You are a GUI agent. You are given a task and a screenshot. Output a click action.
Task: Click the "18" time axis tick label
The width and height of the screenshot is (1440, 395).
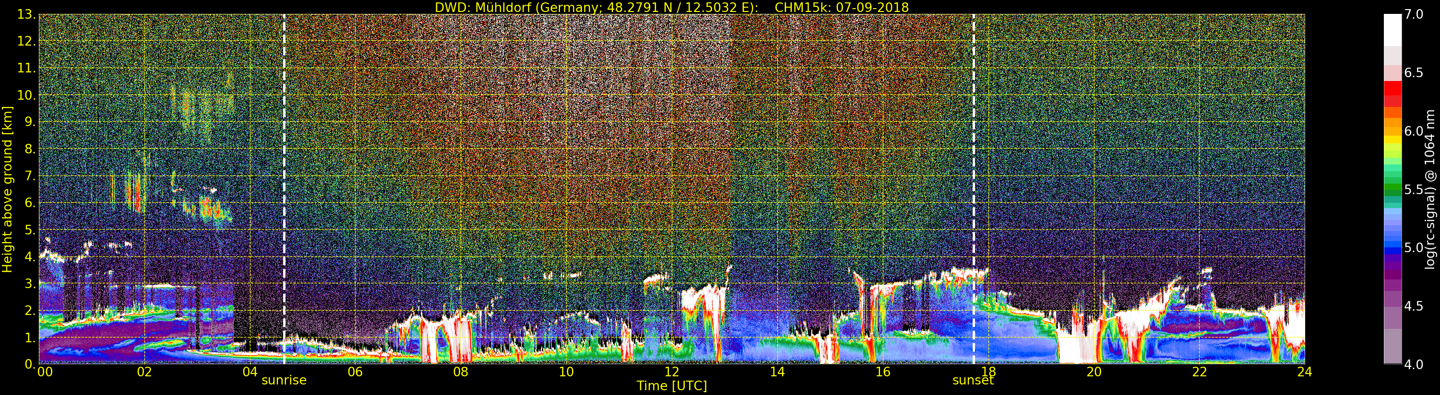pos(988,372)
